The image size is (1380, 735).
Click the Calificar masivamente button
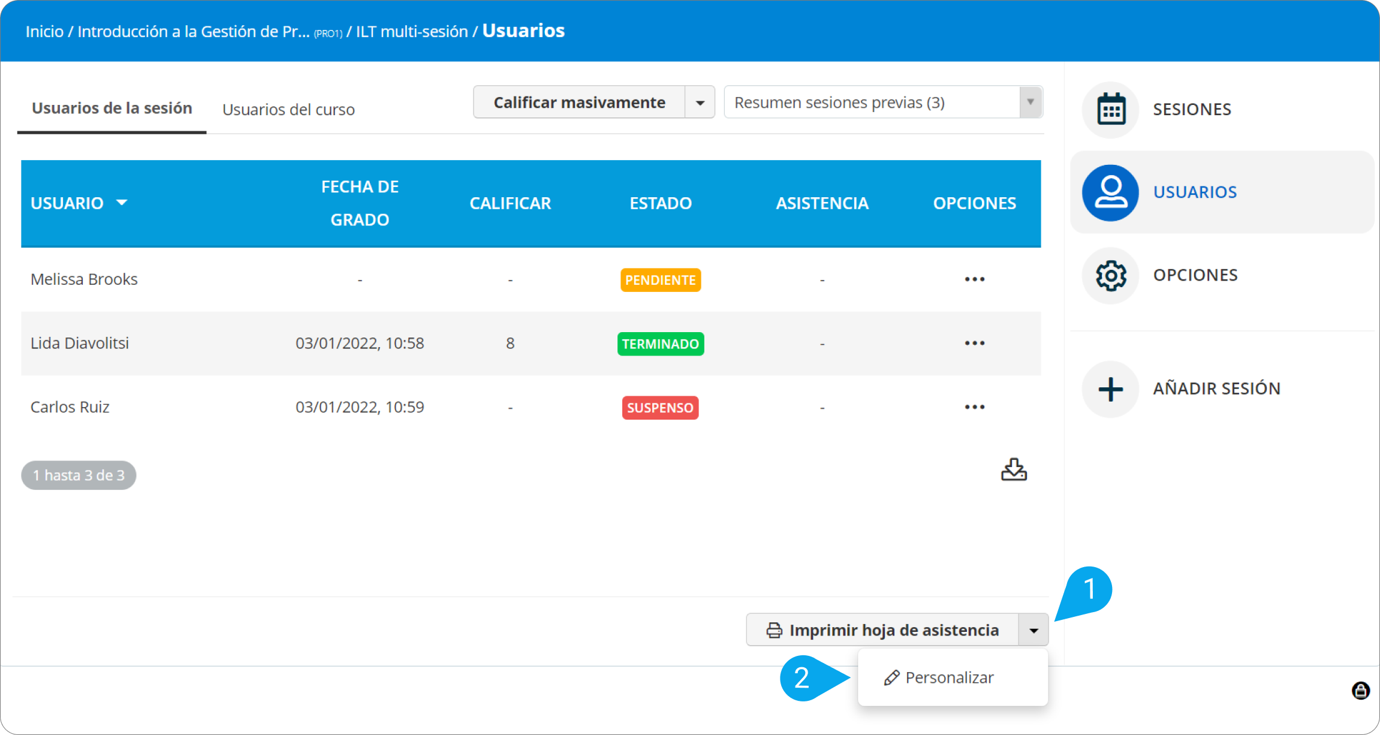tap(579, 103)
